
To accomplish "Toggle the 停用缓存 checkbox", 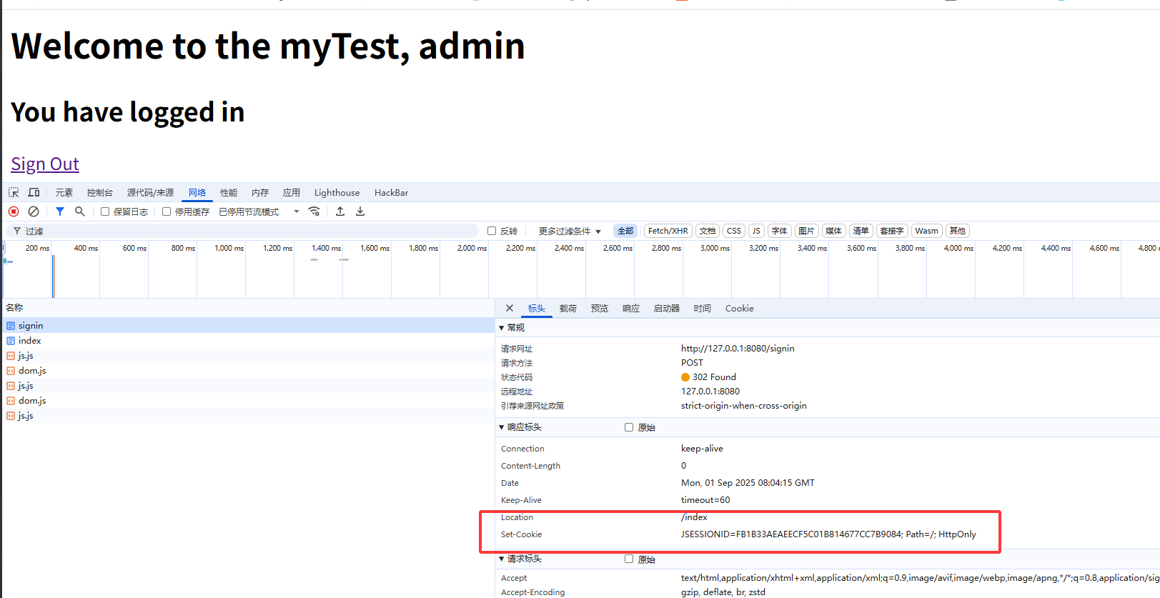I will 167,211.
